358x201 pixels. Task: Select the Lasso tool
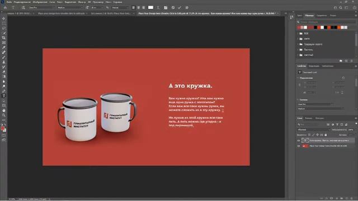[x=4, y=28]
